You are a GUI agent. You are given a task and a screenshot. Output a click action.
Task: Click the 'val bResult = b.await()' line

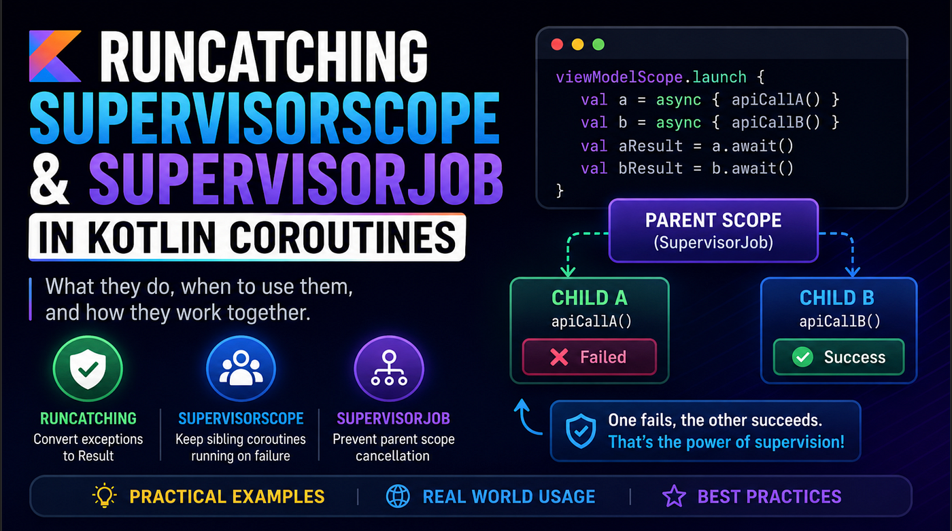tap(687, 168)
